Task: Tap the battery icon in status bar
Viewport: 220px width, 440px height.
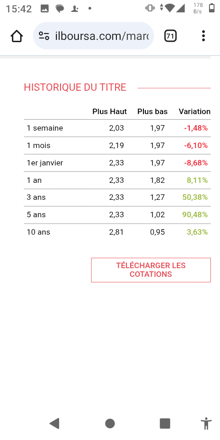Action: (212, 8)
